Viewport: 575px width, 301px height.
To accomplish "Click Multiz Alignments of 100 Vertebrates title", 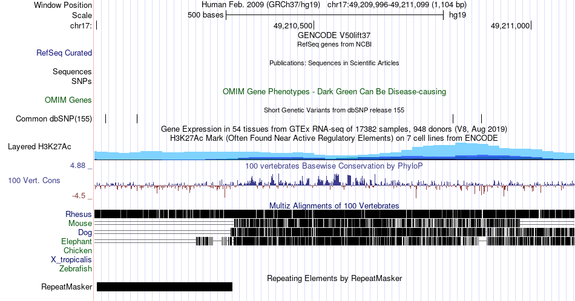I will (334, 206).
